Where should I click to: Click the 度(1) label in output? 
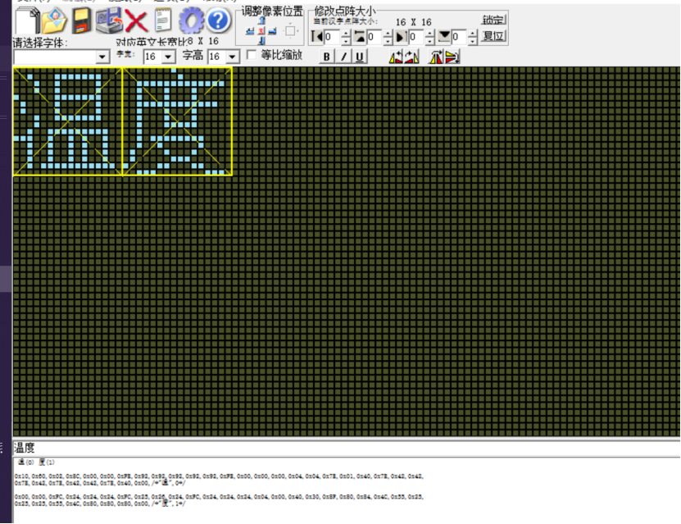pyautogui.click(x=47, y=462)
